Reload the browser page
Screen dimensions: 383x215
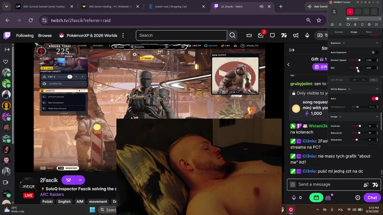(31, 20)
